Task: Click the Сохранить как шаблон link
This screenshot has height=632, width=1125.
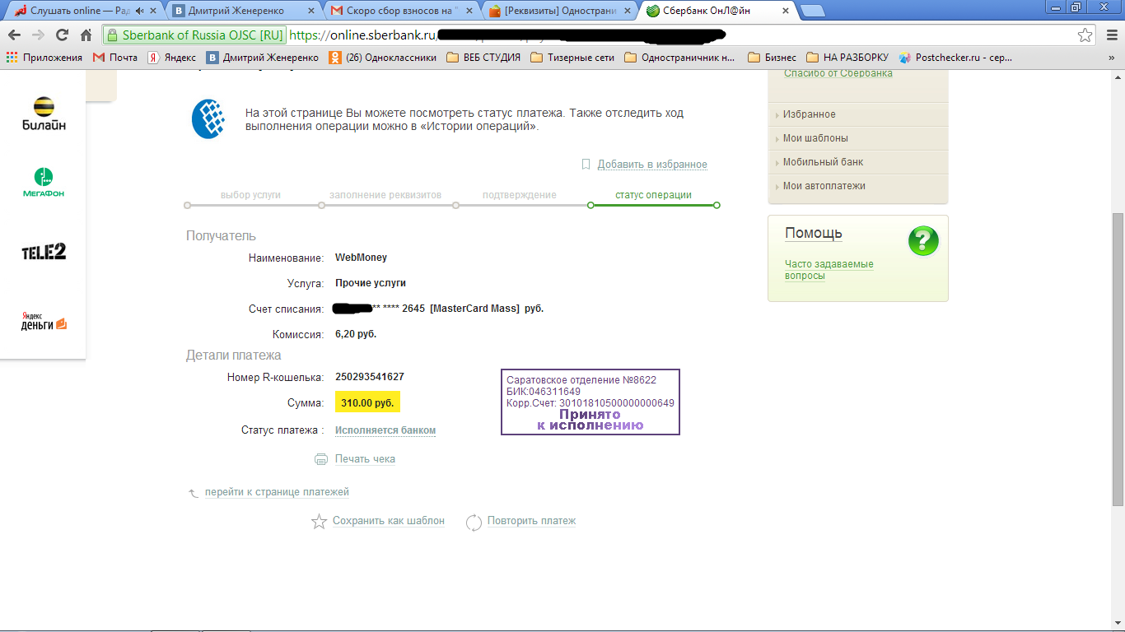Action: point(389,521)
